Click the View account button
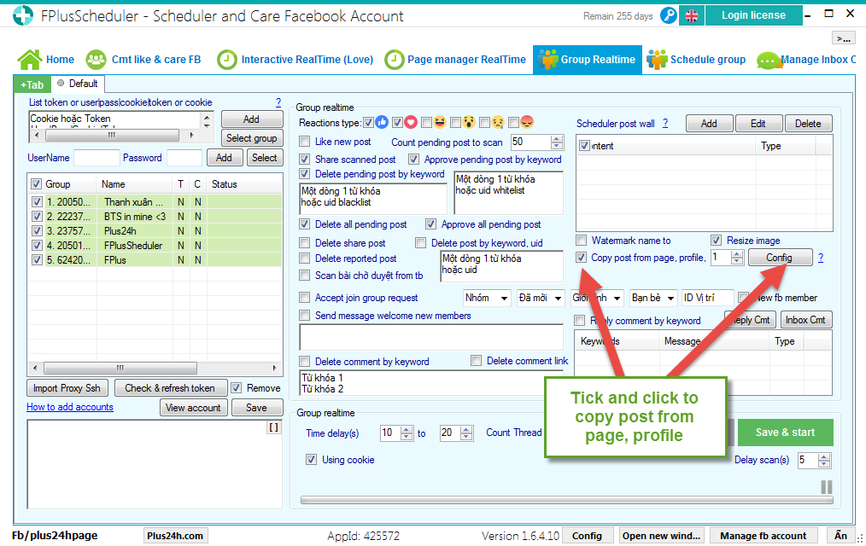This screenshot has width=866, height=546. pos(193,408)
